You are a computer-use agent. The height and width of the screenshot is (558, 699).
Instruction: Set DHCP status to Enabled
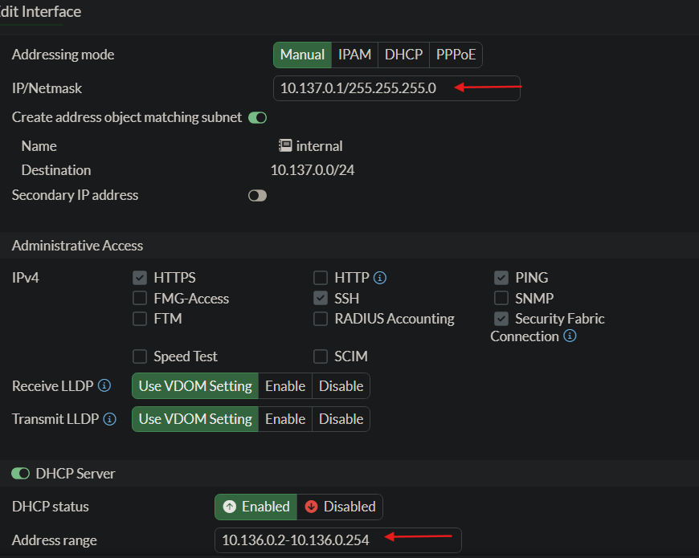255,507
